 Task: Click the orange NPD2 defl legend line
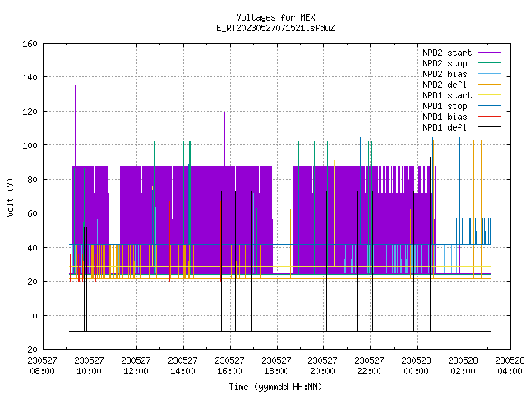[490, 85]
